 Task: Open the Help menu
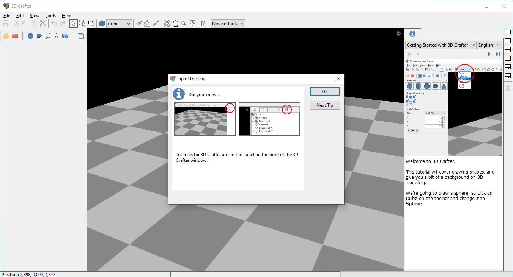point(66,16)
